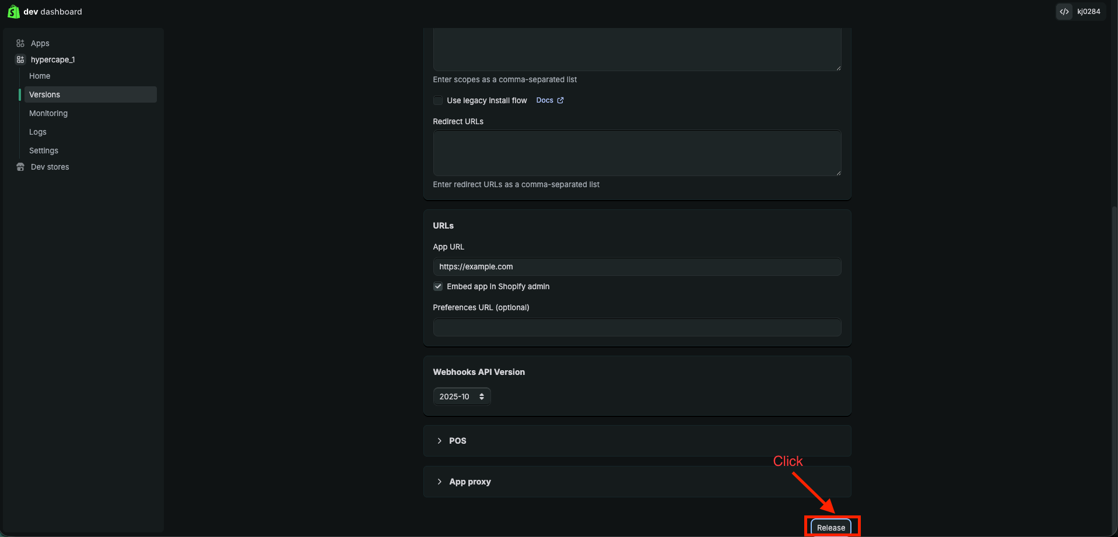Click the App URL input field

(x=637, y=266)
